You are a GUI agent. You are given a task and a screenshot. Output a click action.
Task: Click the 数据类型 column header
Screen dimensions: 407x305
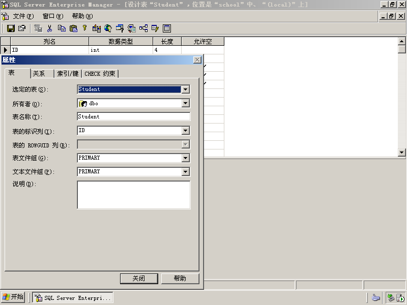[121, 42]
